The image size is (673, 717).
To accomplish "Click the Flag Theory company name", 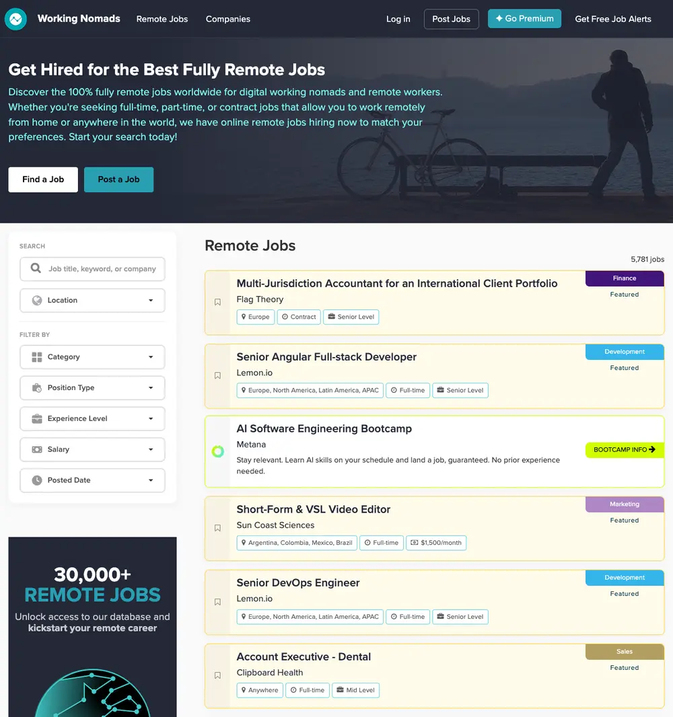I will tap(260, 299).
